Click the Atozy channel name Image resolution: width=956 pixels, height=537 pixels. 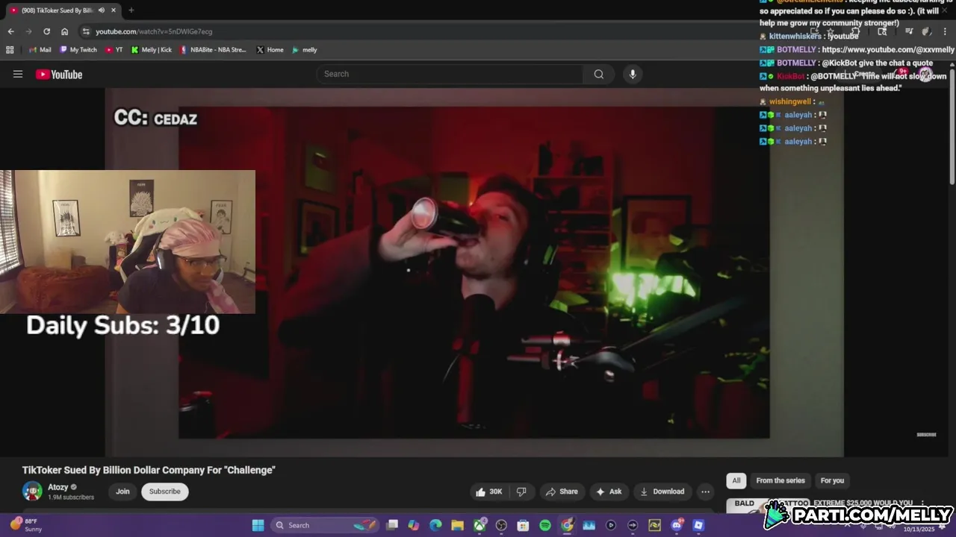click(58, 487)
